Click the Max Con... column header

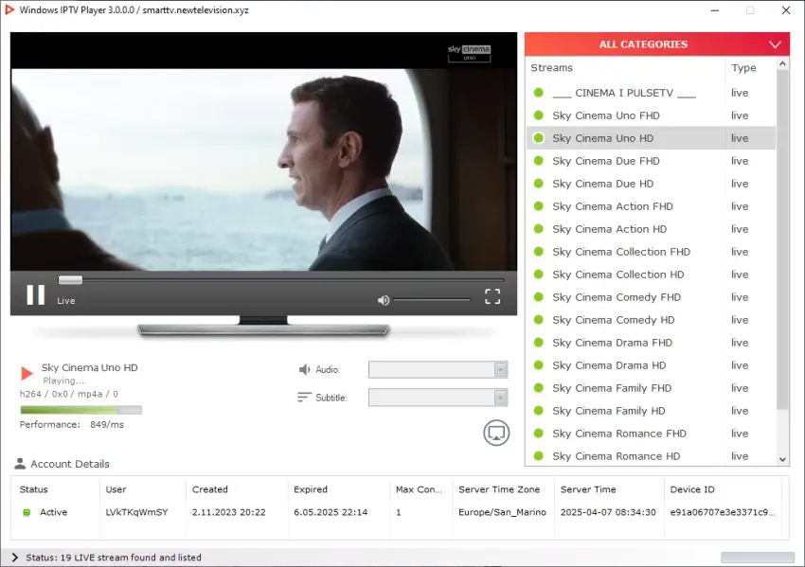(x=419, y=489)
